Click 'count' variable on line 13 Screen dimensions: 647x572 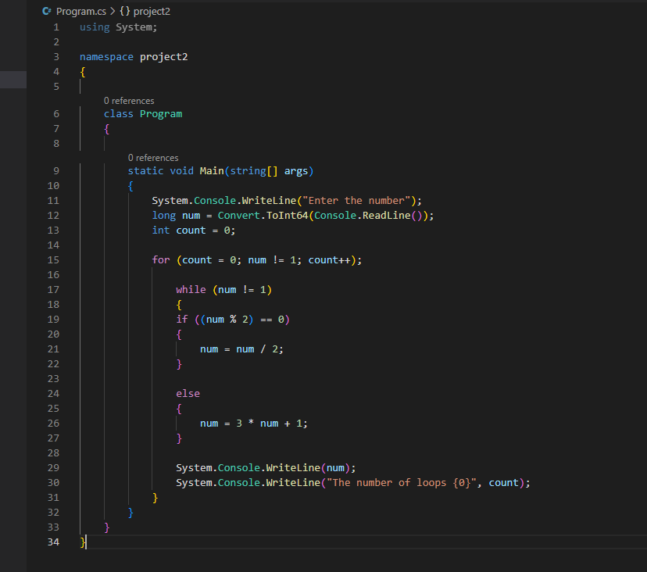tap(191, 231)
